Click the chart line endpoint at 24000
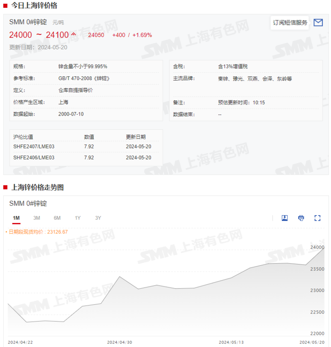 click(324, 248)
